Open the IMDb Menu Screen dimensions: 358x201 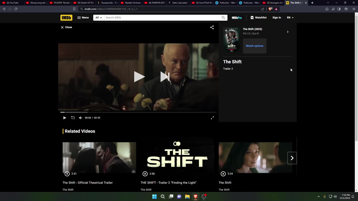(83, 18)
